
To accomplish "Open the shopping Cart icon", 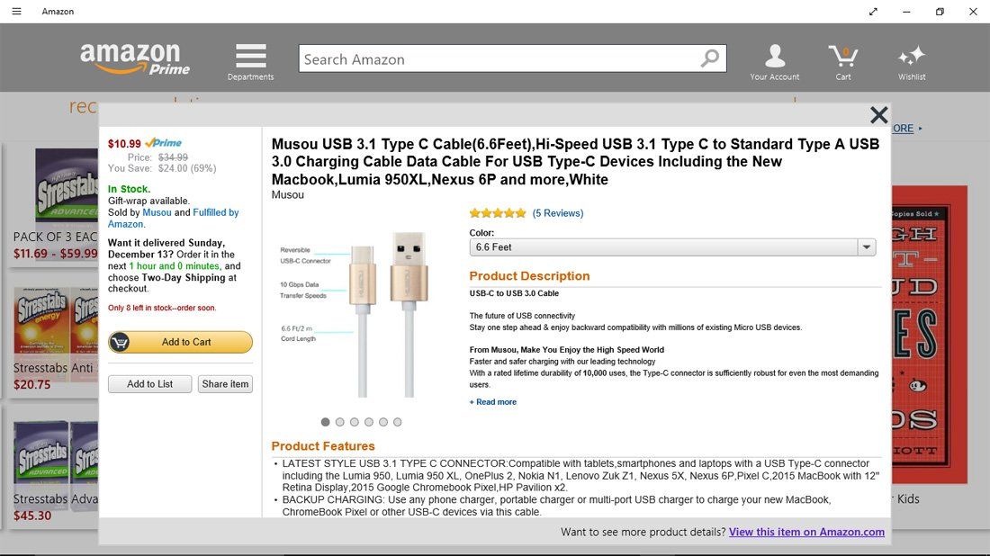I will pyautogui.click(x=842, y=57).
